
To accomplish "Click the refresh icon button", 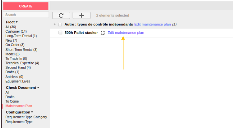I will pos(61,15).
